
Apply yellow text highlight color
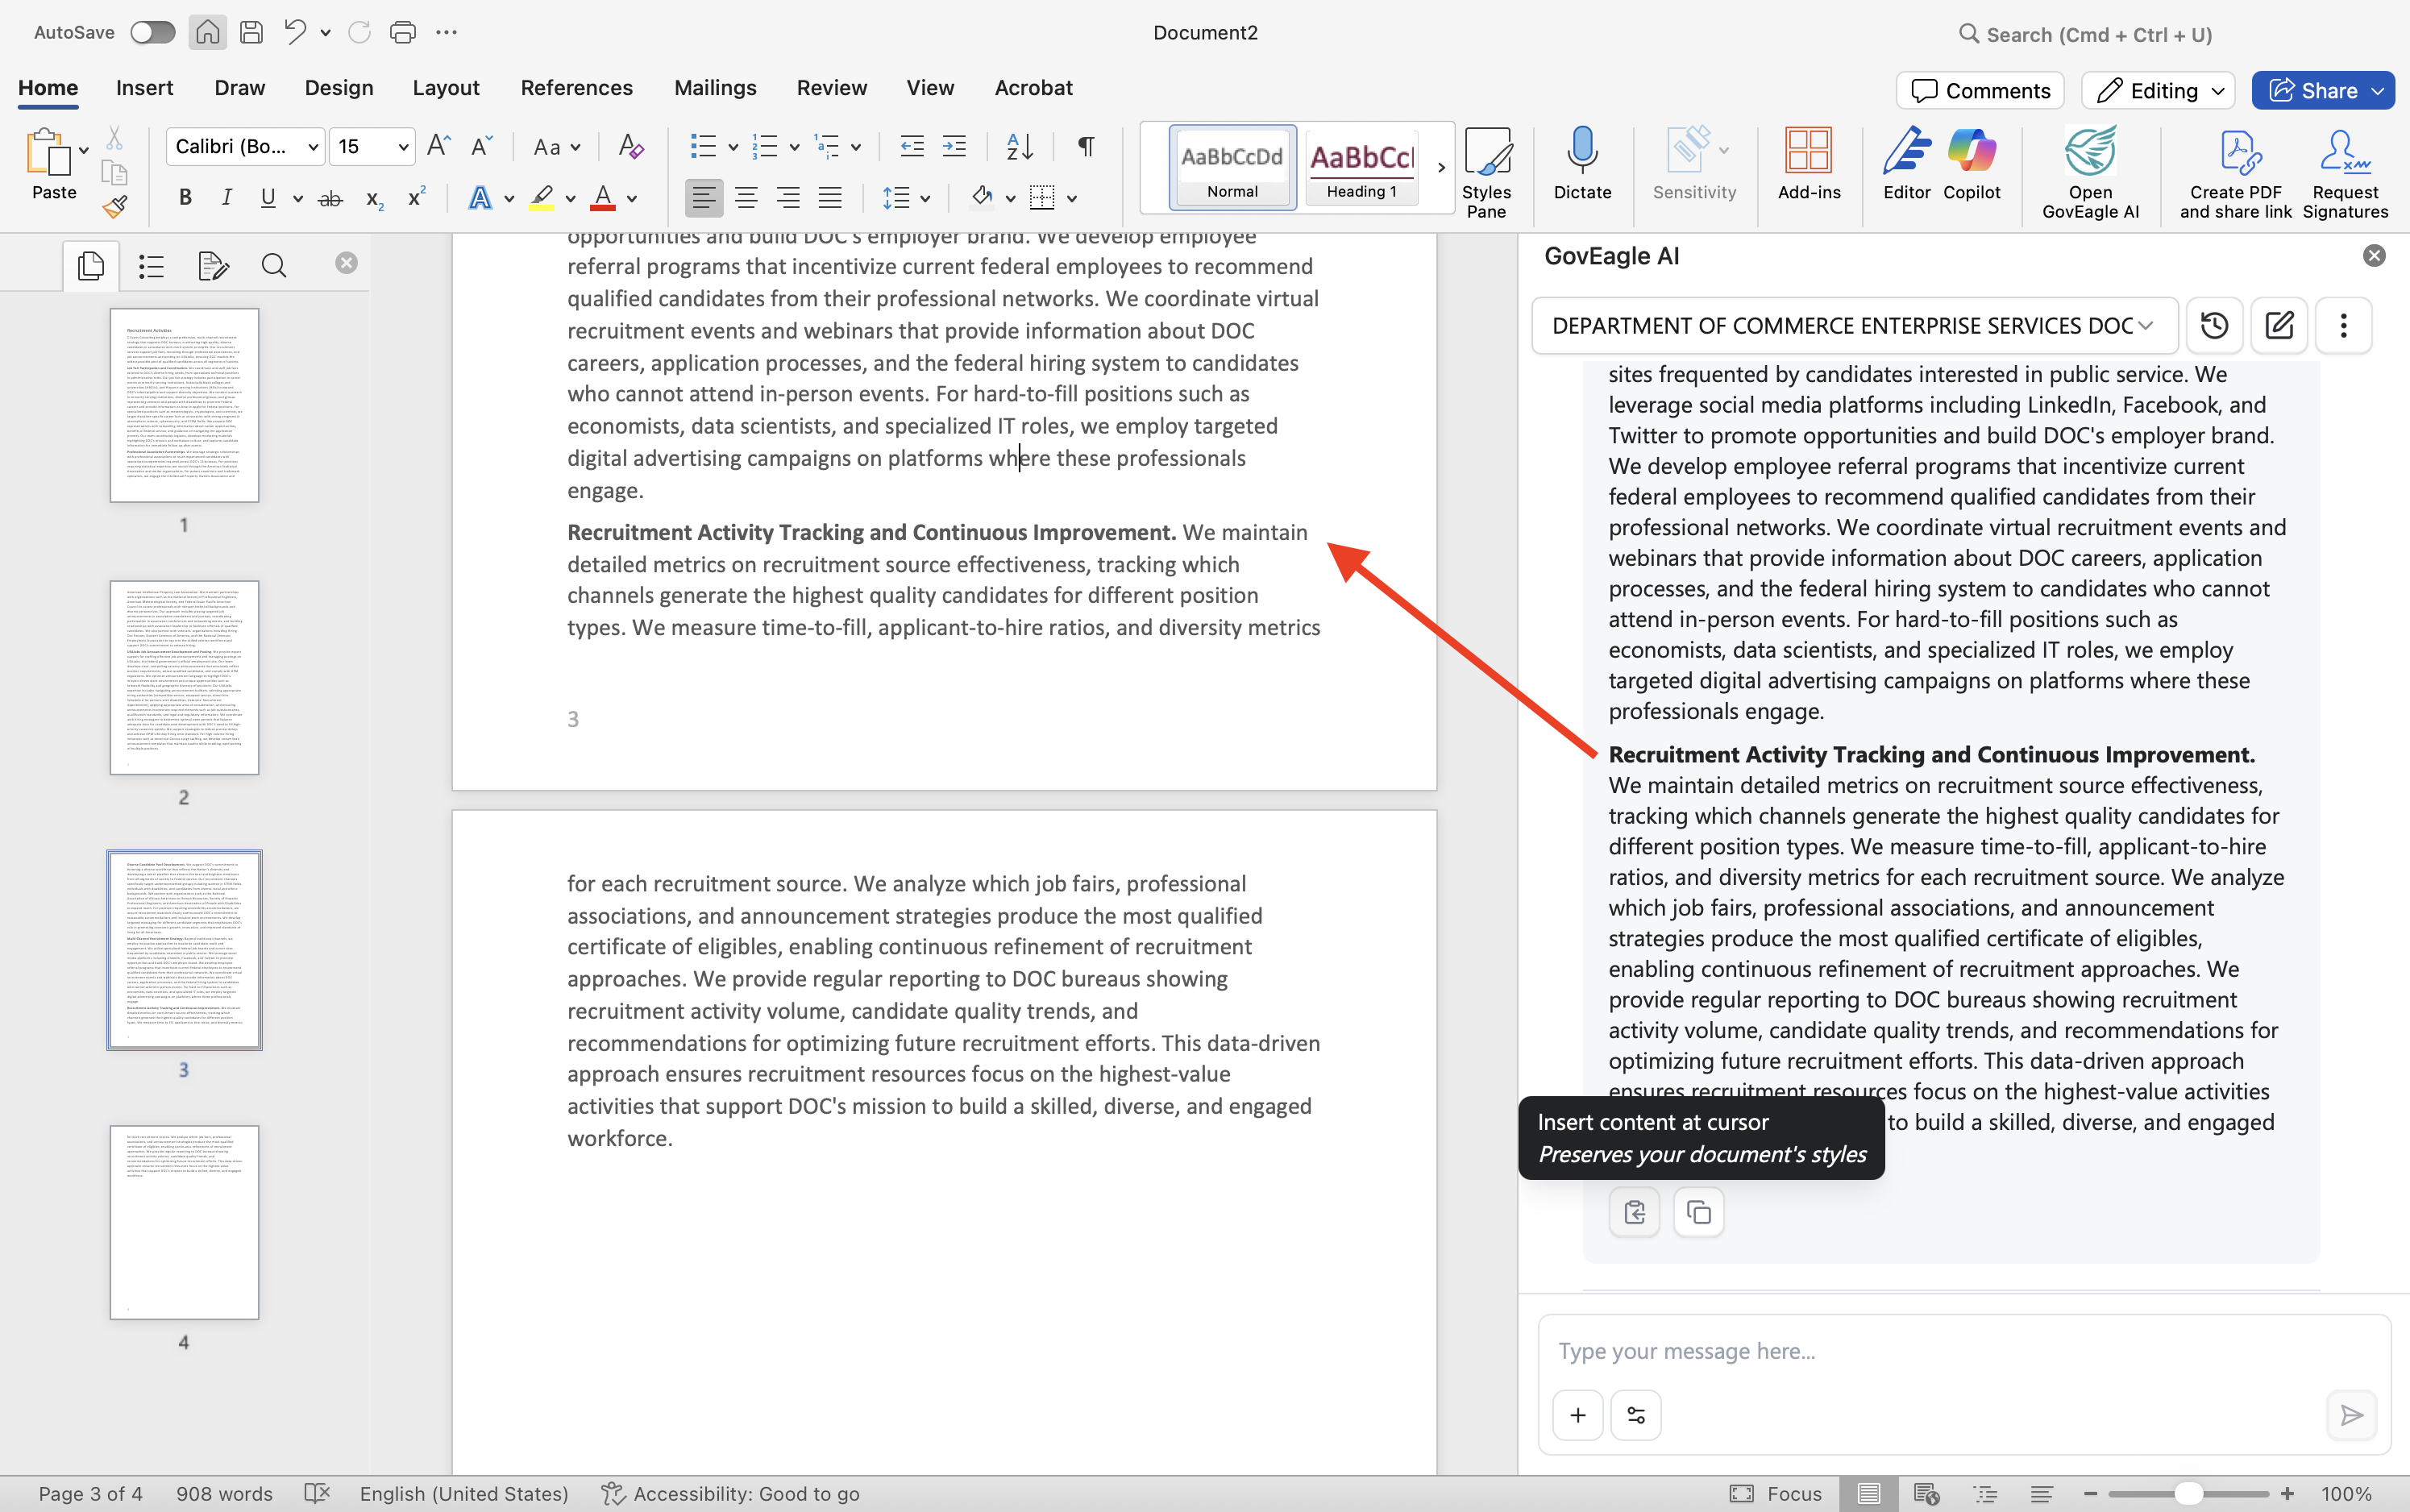(x=542, y=198)
